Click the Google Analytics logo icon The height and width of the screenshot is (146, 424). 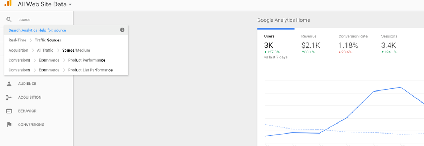[8, 3]
